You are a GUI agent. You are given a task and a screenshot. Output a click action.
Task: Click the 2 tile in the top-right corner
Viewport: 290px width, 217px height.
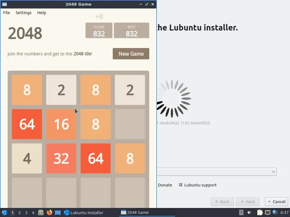pos(130,90)
